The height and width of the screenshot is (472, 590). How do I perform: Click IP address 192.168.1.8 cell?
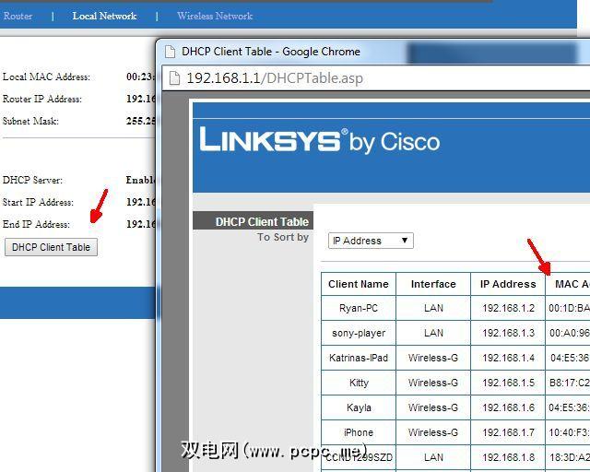click(x=508, y=457)
